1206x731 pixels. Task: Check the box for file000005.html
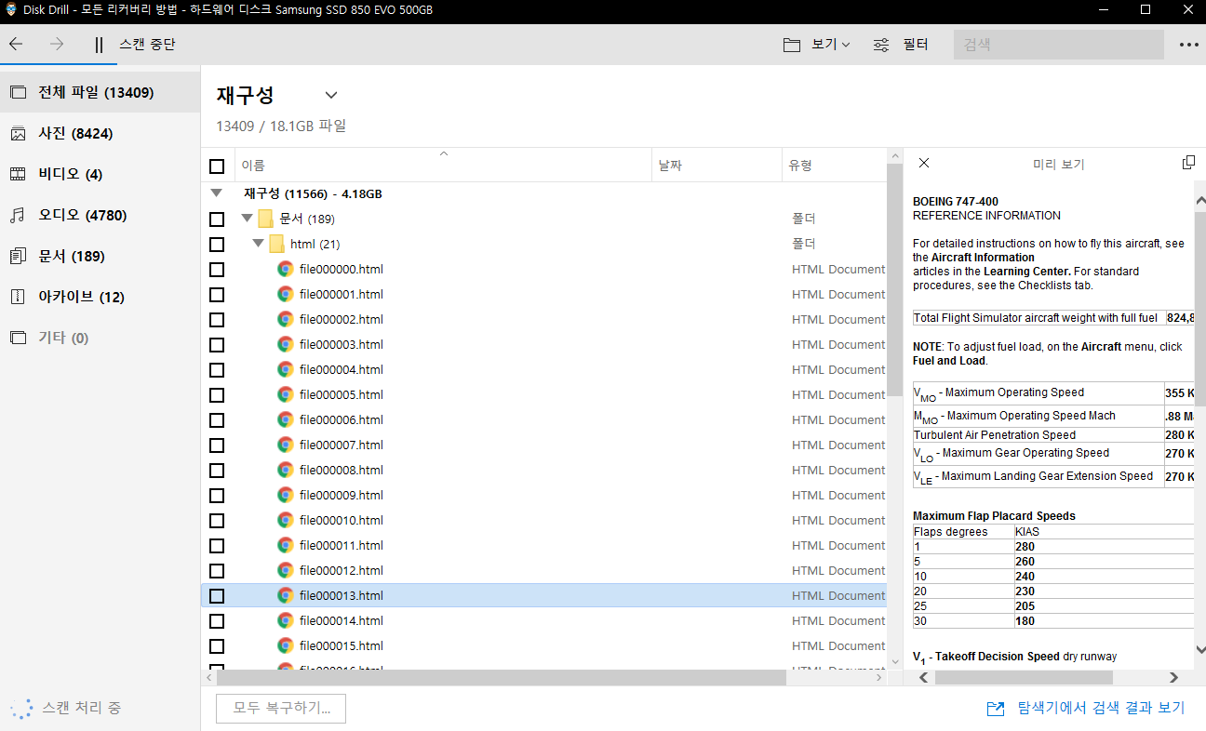point(217,395)
